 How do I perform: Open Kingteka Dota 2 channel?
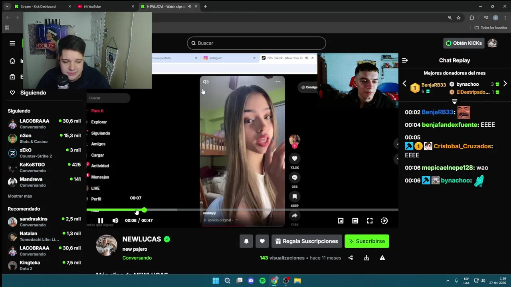[x=44, y=265]
